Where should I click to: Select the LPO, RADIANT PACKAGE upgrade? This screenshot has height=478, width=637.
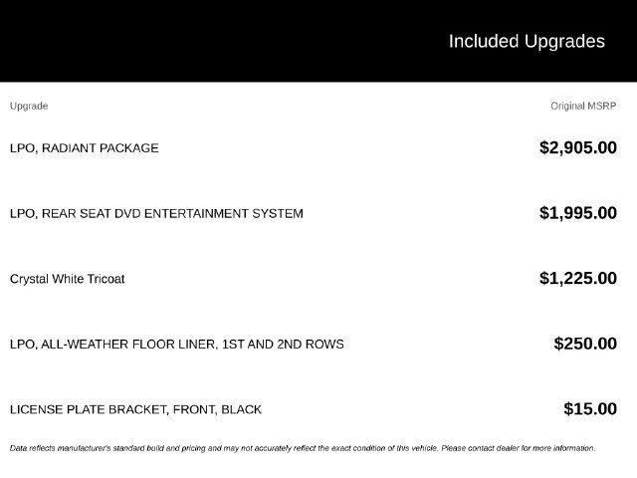coord(84,148)
